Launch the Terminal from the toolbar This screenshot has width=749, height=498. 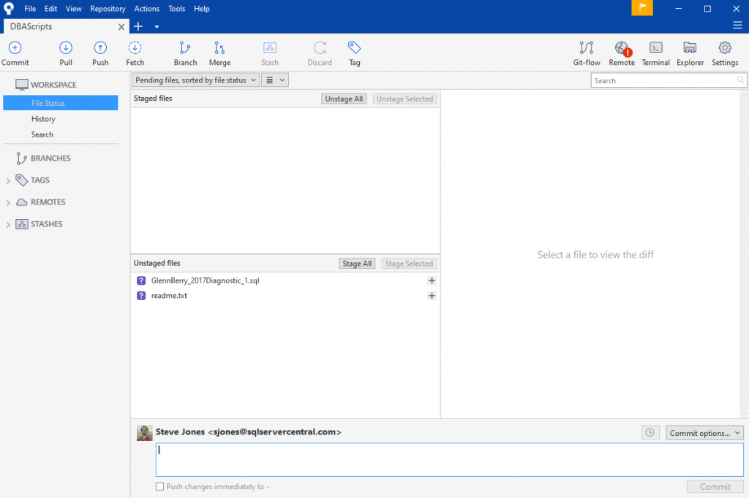pos(655,53)
